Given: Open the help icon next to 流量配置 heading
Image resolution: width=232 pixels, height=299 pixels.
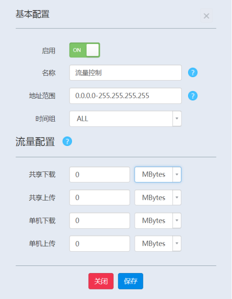Looking at the screenshot, I should pos(67,141).
